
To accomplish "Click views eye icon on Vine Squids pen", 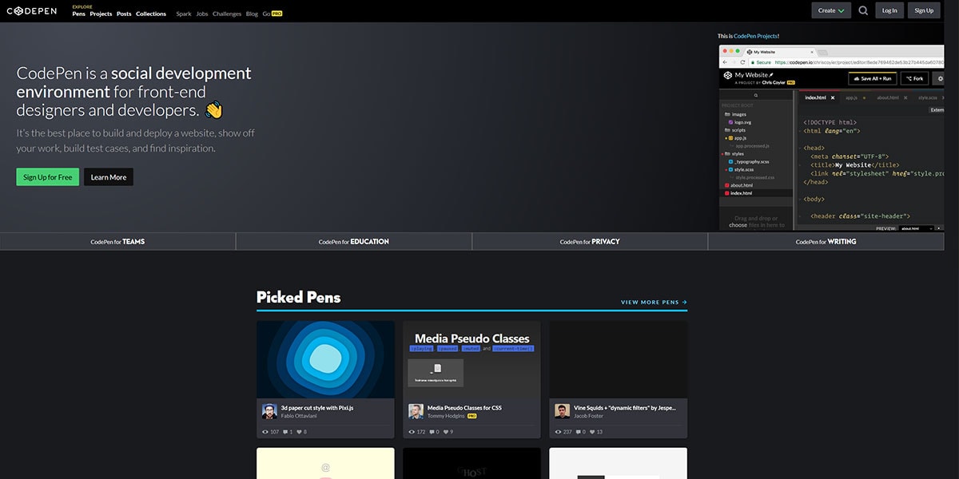I will [x=558, y=432].
